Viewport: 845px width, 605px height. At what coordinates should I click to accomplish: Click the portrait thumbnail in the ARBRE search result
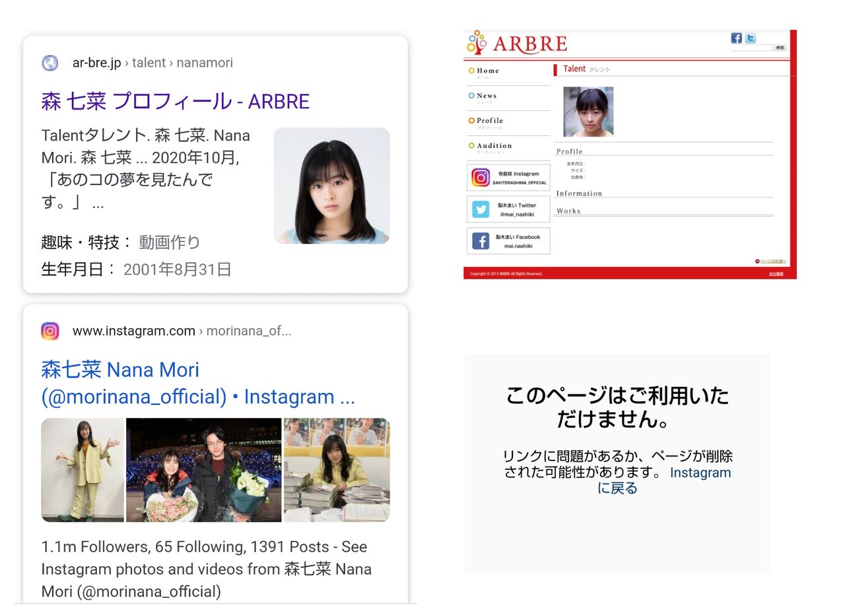coord(332,186)
